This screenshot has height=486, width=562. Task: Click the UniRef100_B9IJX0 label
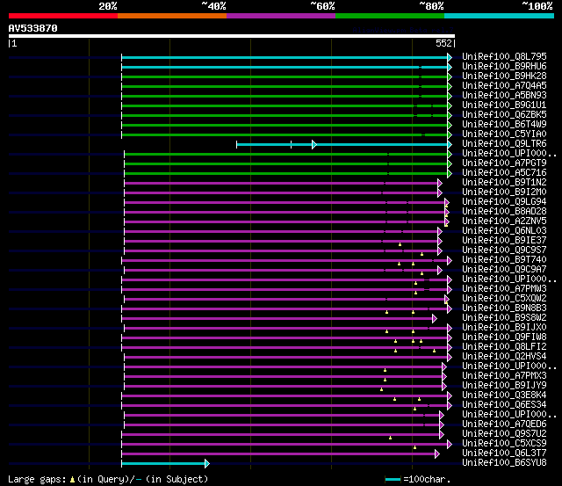(504, 328)
